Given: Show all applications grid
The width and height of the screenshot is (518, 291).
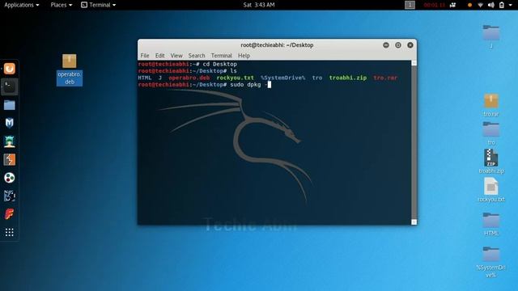Looking at the screenshot, I should [x=9, y=233].
